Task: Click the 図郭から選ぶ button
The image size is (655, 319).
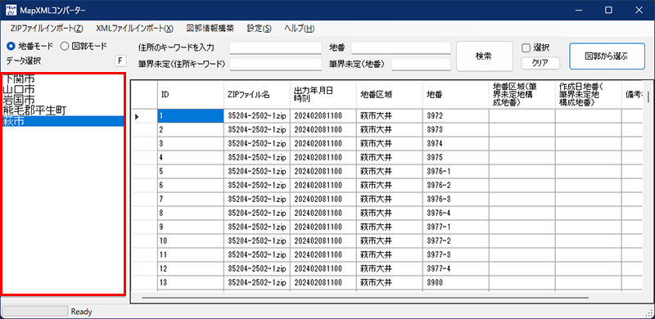Action: point(607,56)
